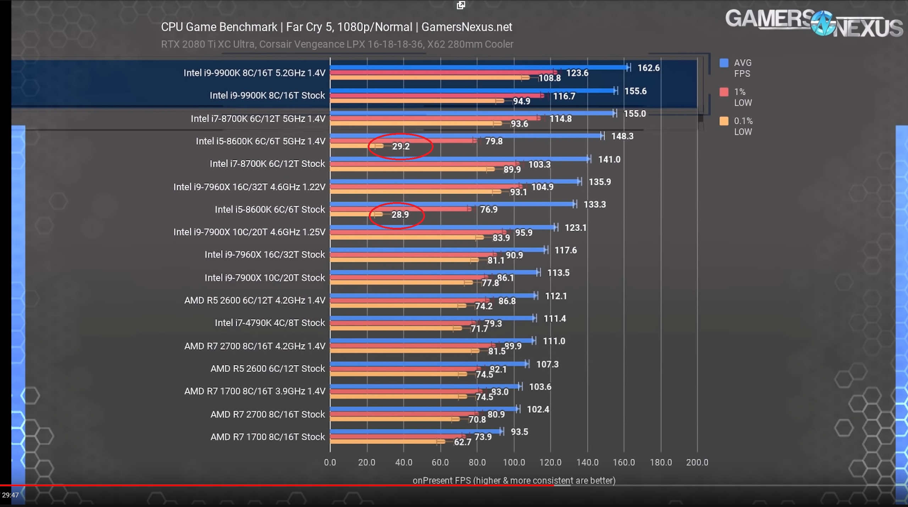Seek video at end of red progress bar
This screenshot has width=908, height=507.
click(553, 485)
